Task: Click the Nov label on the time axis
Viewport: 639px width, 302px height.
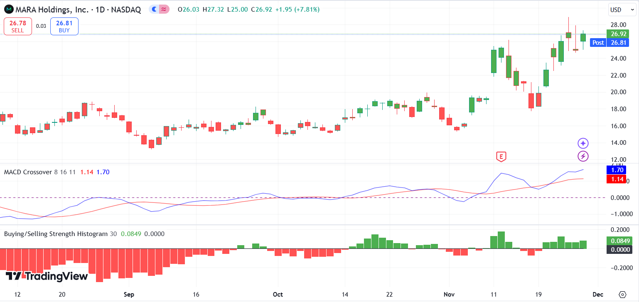Action: [x=449, y=295]
